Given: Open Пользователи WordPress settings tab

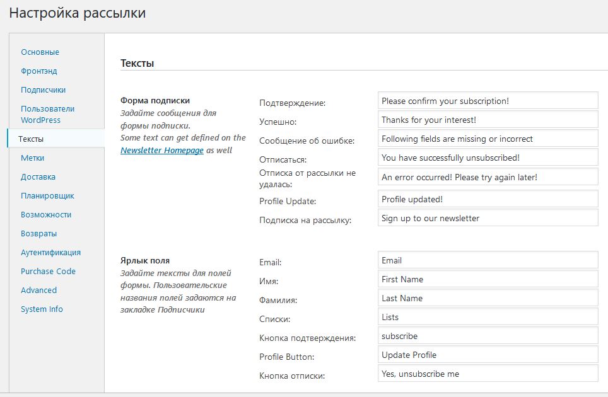Looking at the screenshot, I should 47,114.
